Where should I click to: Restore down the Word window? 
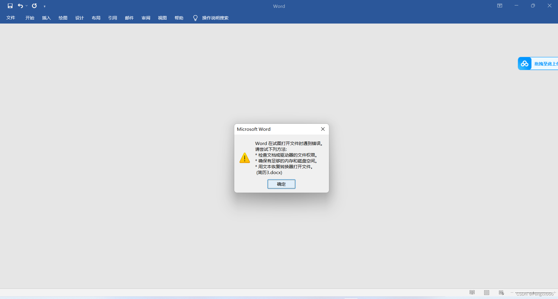click(533, 6)
